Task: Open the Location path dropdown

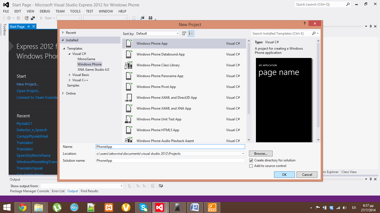Action: click(243, 154)
